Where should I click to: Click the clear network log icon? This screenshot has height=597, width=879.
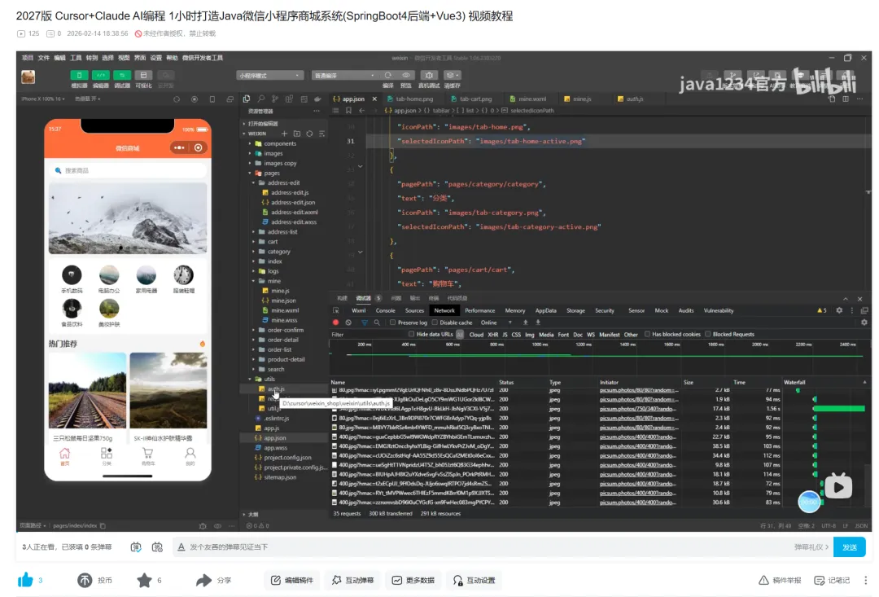[348, 323]
